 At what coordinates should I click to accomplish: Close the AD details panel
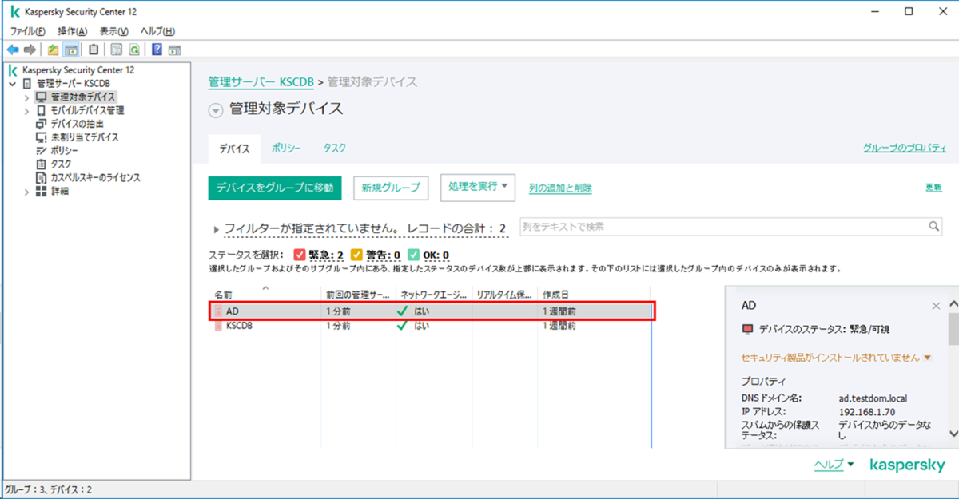(x=936, y=306)
